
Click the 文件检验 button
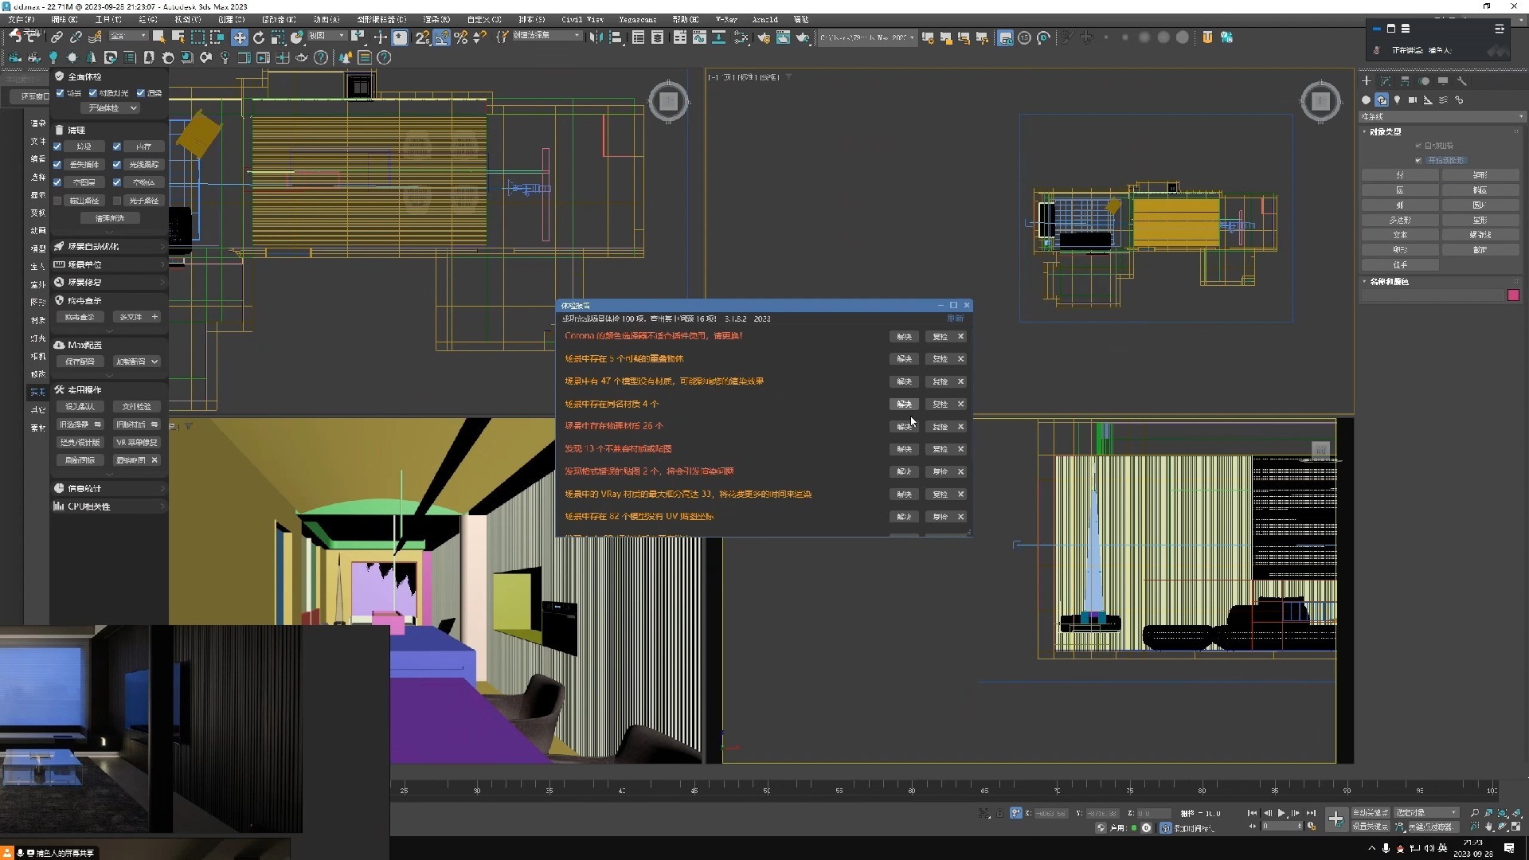click(136, 407)
